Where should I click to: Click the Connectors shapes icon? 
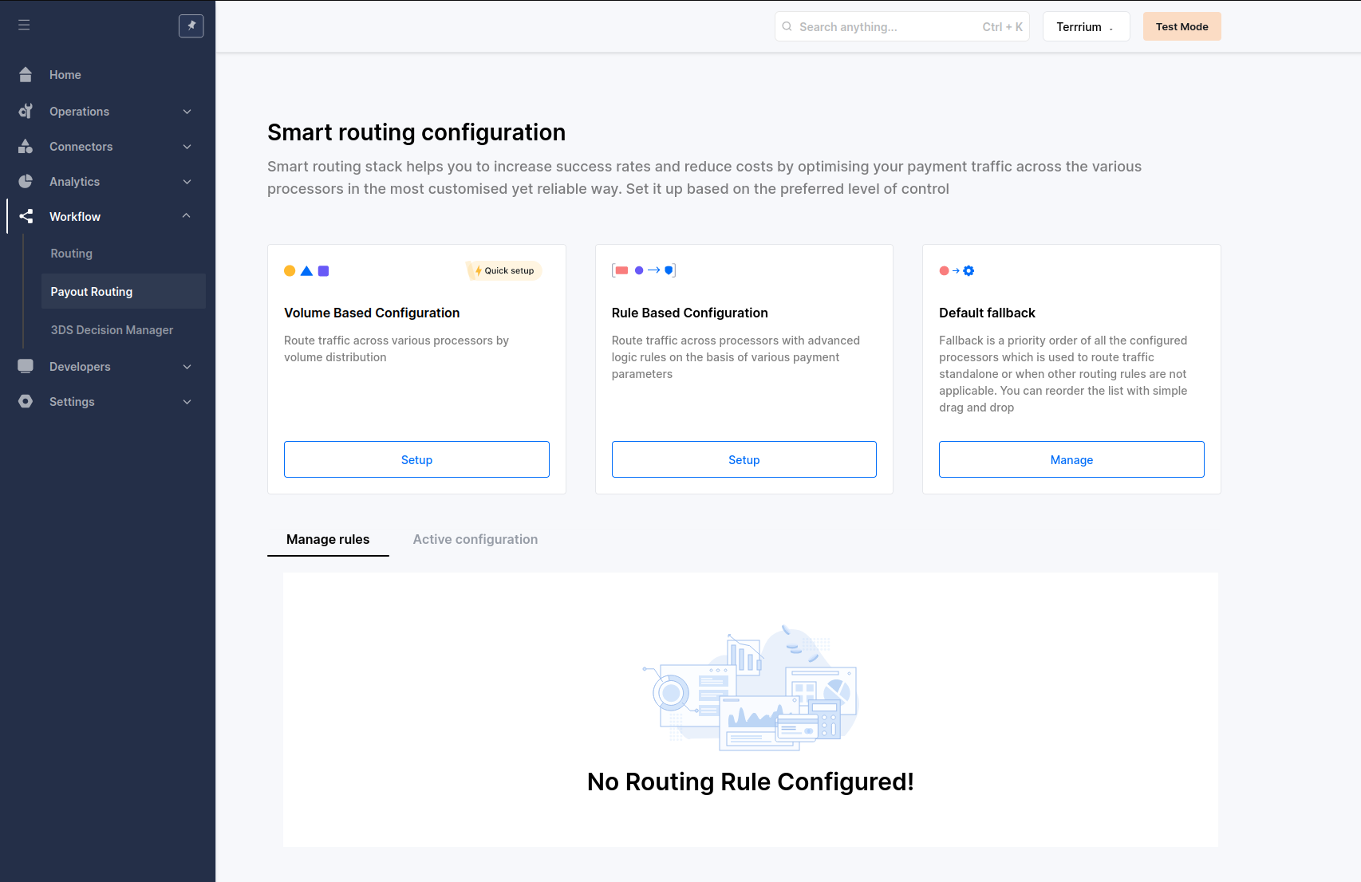tap(26, 147)
